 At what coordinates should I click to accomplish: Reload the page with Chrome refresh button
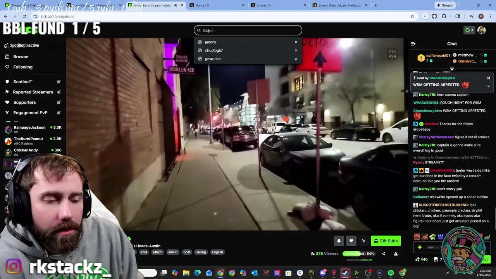24,16
